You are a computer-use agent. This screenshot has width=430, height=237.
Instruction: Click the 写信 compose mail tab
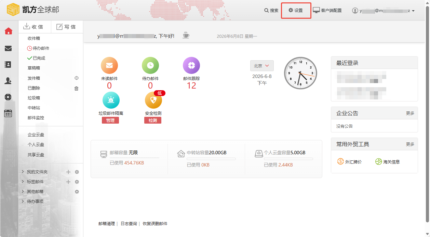[67, 27]
